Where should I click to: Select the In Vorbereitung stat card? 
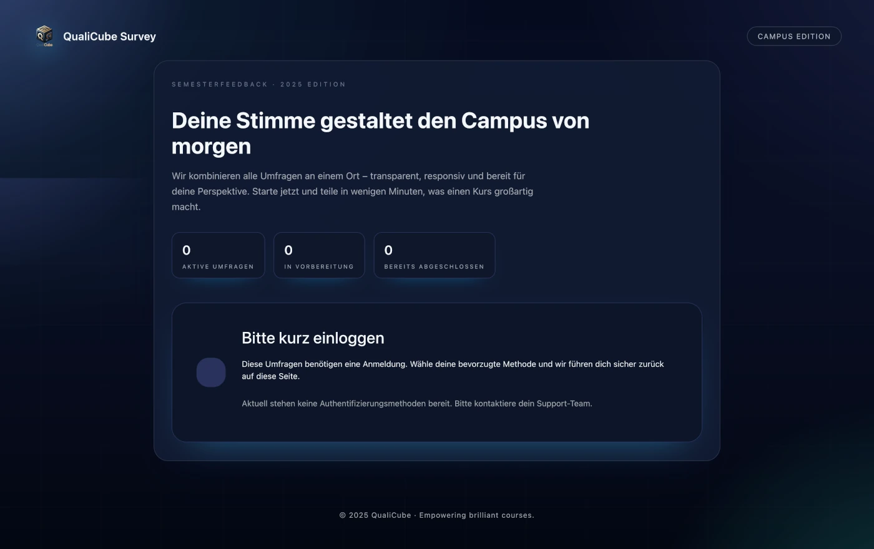(x=319, y=255)
